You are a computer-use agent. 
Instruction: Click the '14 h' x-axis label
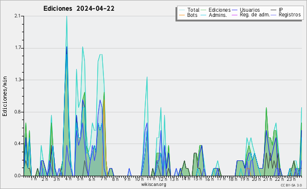coord(186,179)
